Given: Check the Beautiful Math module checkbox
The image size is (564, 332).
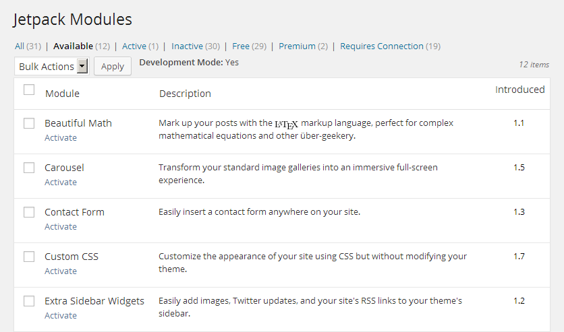Looking at the screenshot, I should pos(29,123).
